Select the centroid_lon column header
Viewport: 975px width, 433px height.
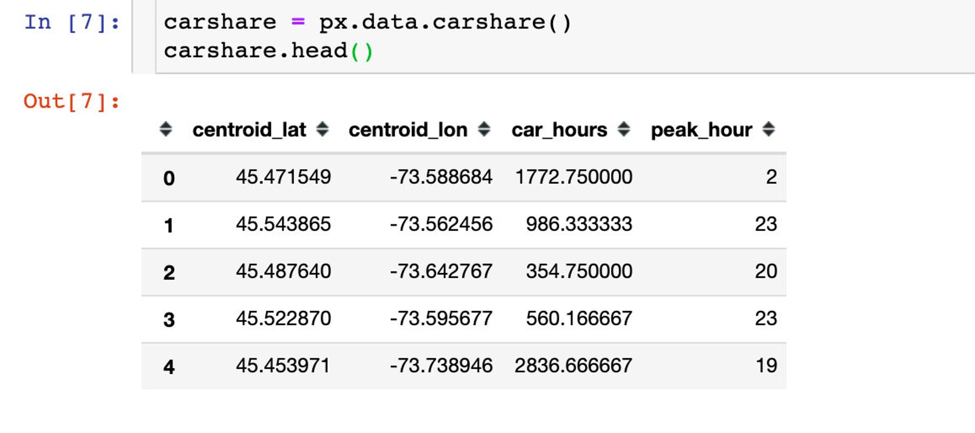click(408, 130)
